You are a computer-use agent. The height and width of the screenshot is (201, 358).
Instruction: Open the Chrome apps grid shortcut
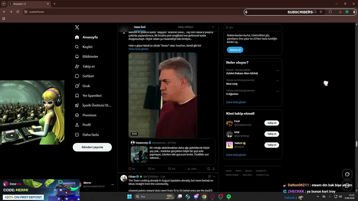(x=4, y=19)
